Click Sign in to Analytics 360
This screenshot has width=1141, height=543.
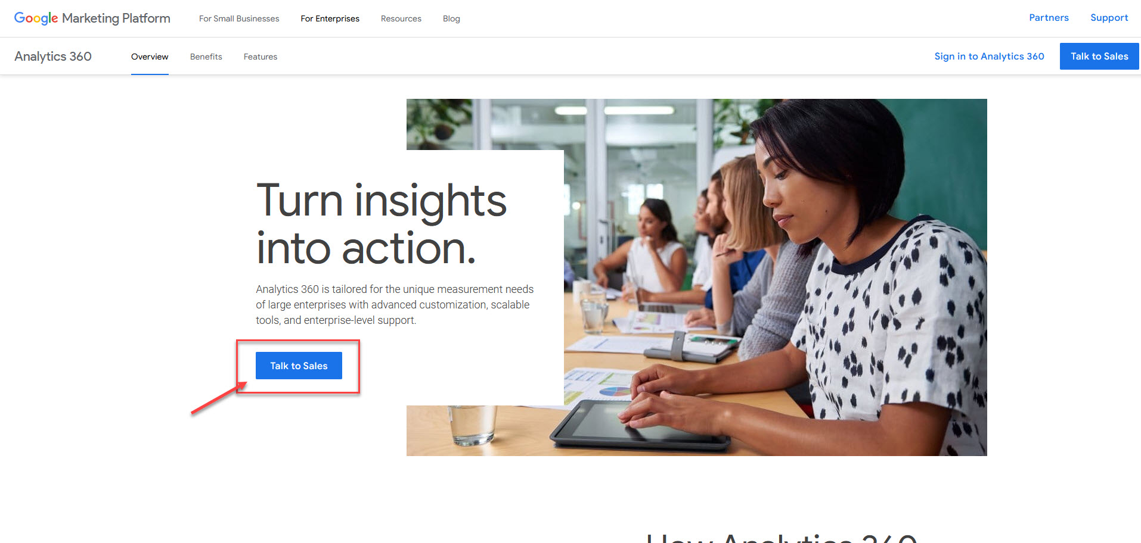(x=989, y=56)
